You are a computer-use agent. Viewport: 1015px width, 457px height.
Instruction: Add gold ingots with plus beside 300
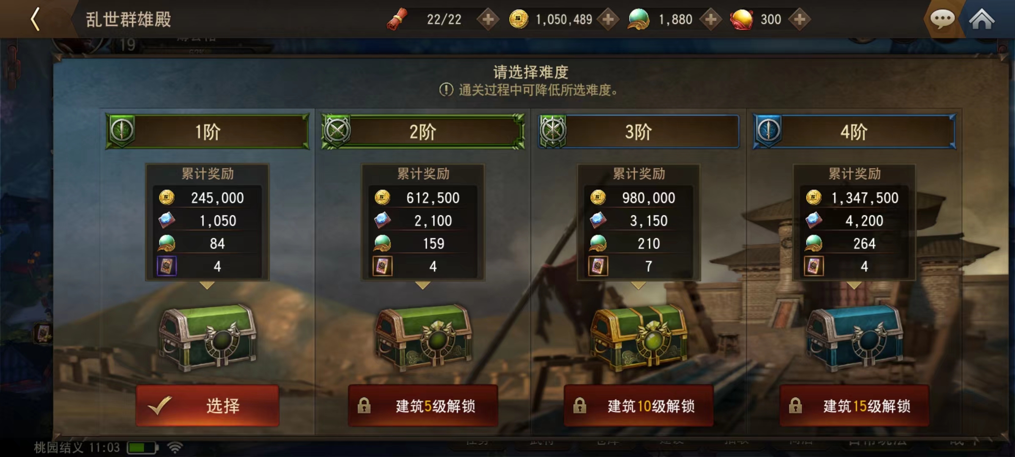coord(799,19)
